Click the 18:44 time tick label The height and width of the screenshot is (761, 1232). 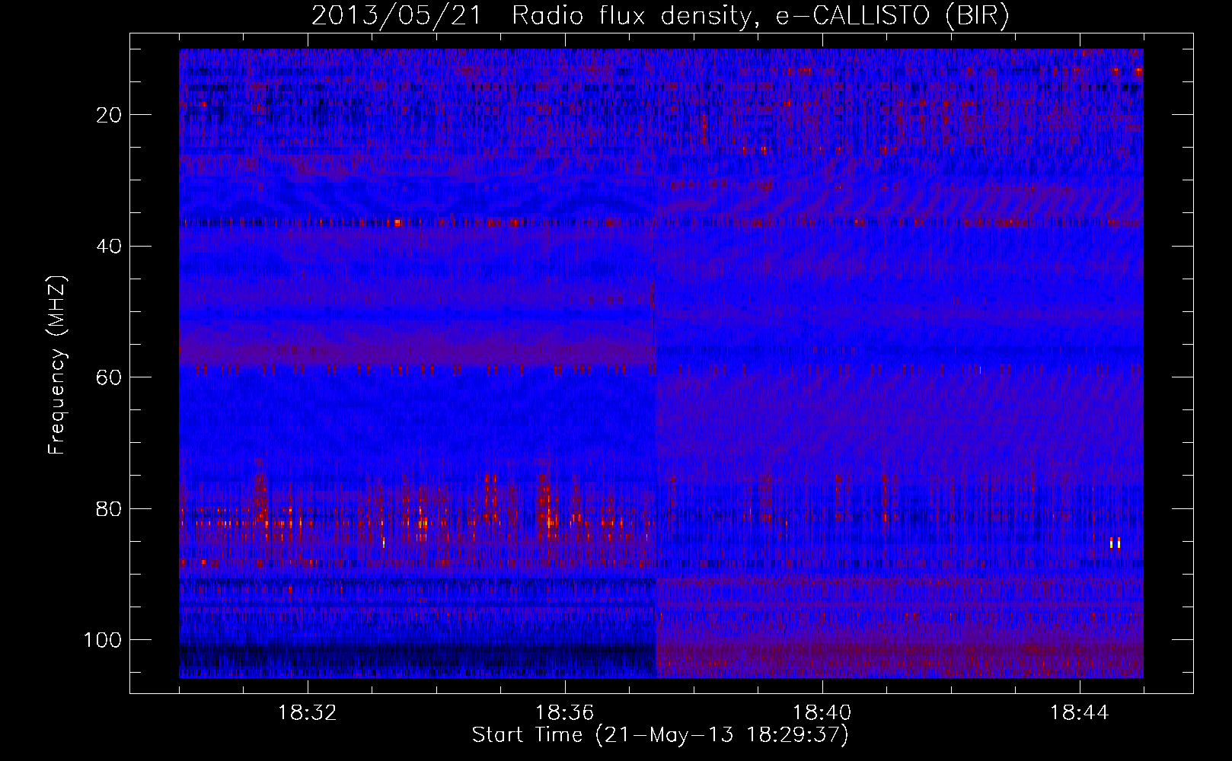[1080, 713]
